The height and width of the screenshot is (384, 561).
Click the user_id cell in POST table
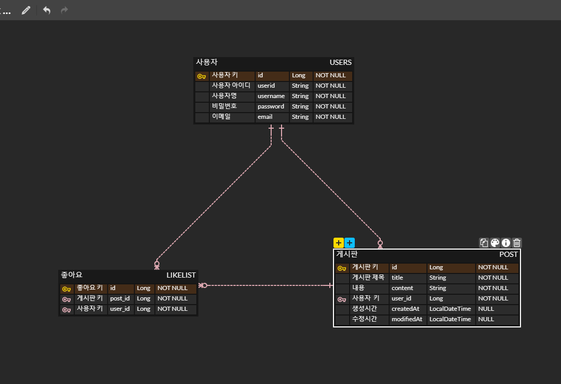[408, 298]
